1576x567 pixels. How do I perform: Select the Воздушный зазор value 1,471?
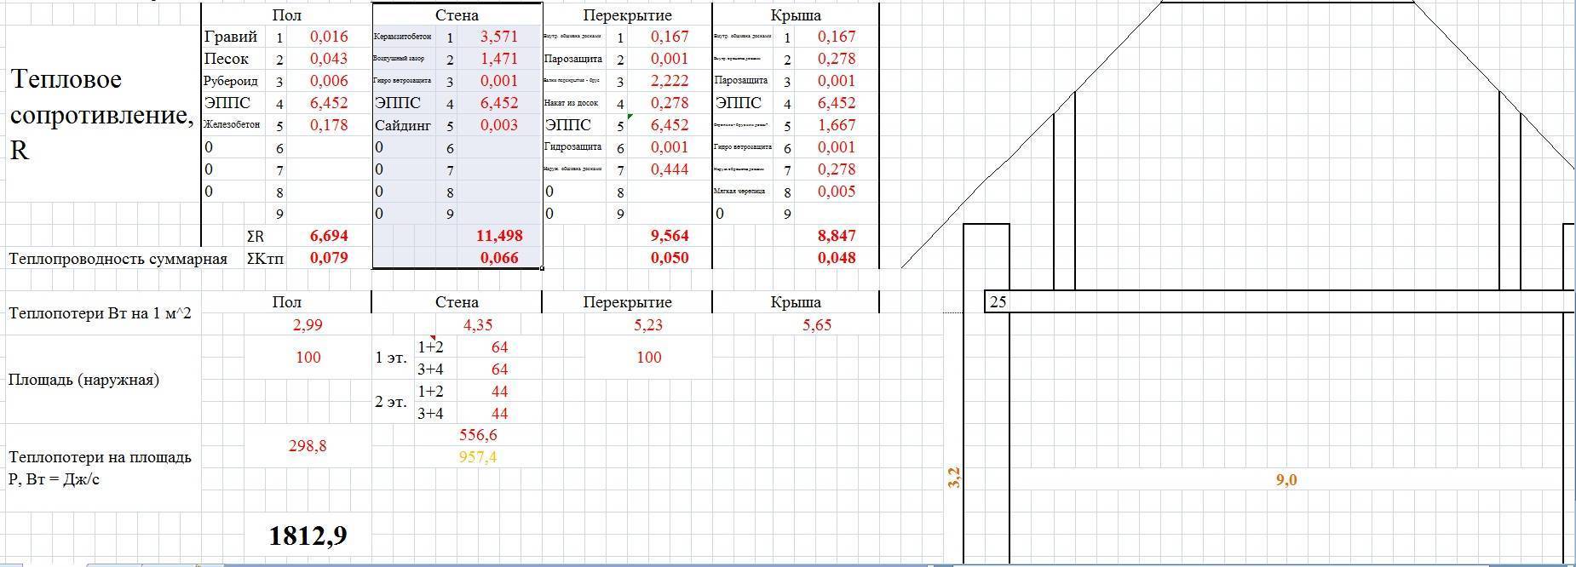pos(499,59)
